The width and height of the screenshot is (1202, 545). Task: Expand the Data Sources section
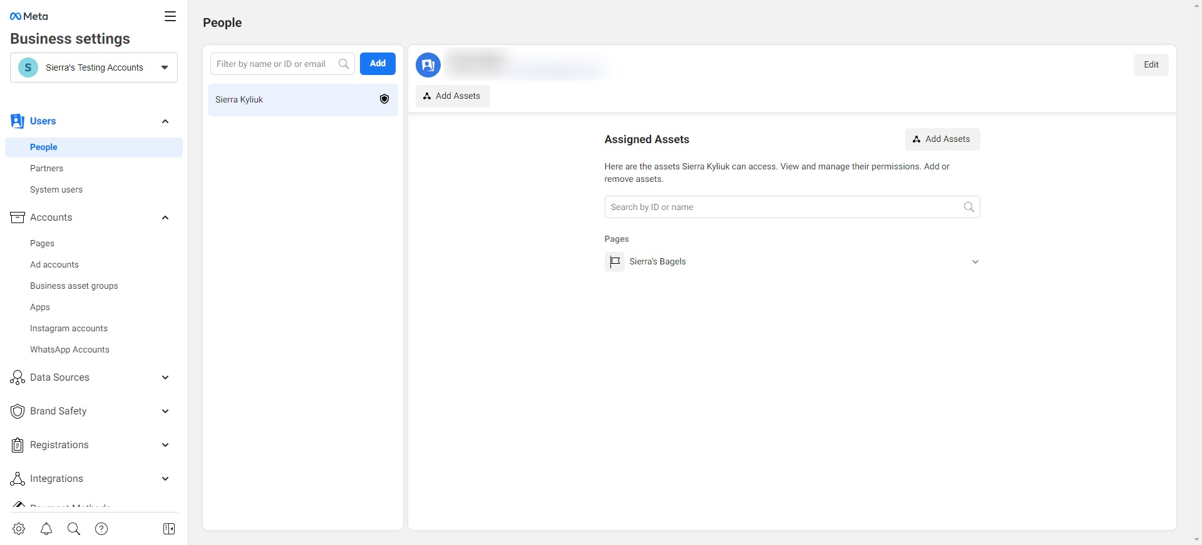click(165, 377)
